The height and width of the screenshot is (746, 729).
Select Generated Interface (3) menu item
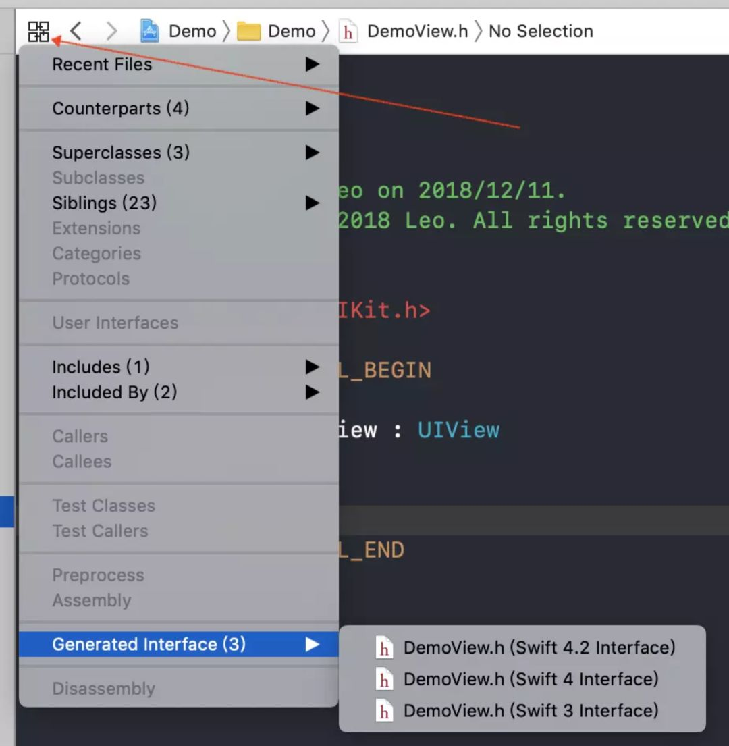pyautogui.click(x=179, y=644)
